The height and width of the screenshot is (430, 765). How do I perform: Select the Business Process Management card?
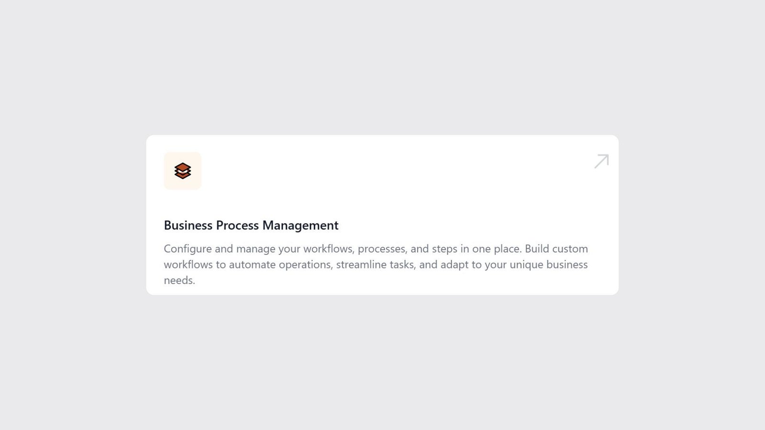[x=382, y=215]
